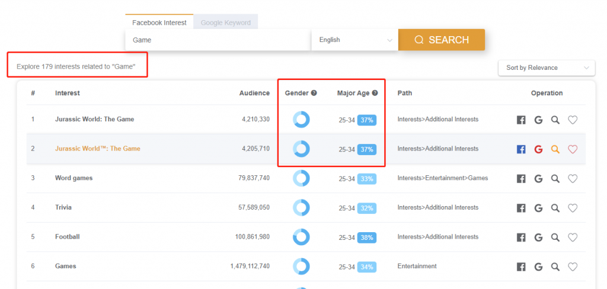Click the Audience column header
The image size is (607, 289).
click(x=254, y=93)
